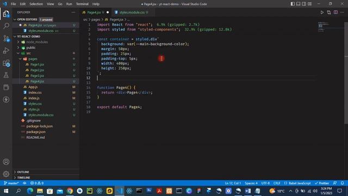Switch to the Page4.jsx editor tab
The height and width of the screenshot is (196, 348).
(95, 13)
